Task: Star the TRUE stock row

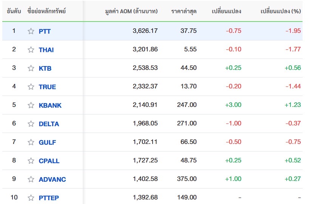Action: (x=31, y=87)
